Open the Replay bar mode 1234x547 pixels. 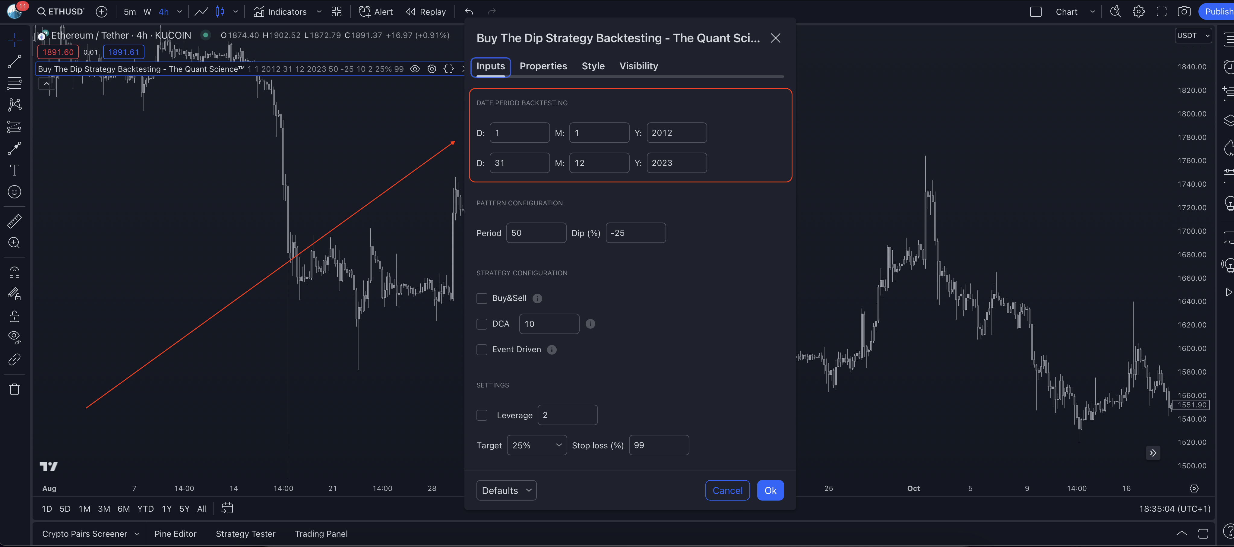426,11
